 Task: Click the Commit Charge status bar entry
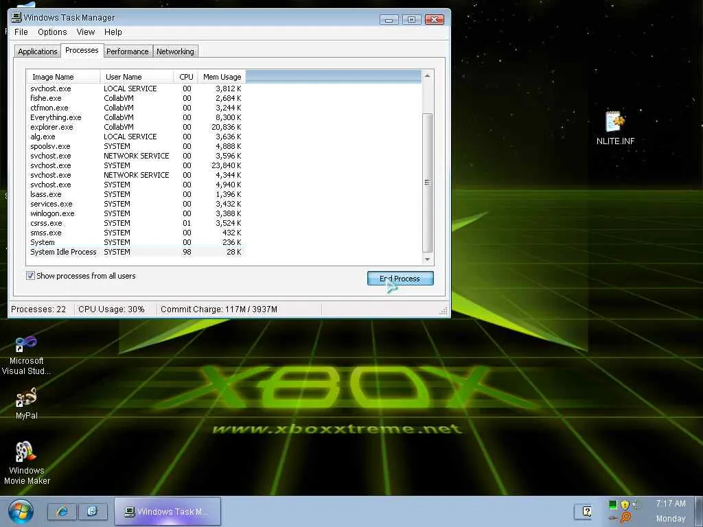click(x=219, y=309)
